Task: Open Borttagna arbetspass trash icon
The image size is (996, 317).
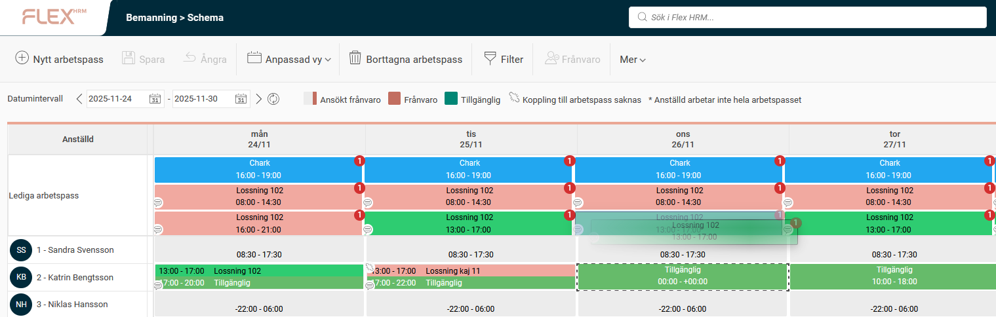Action: 355,58
